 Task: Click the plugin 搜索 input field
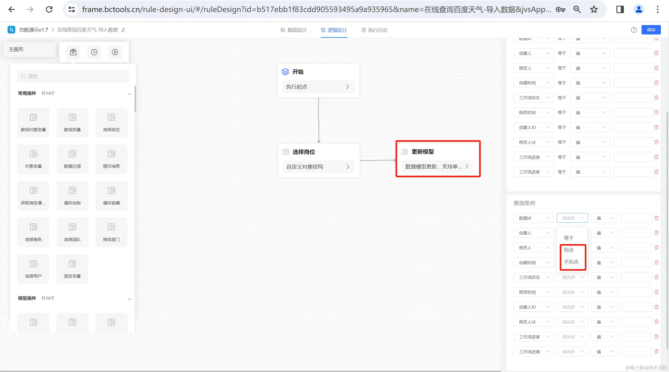(73, 76)
